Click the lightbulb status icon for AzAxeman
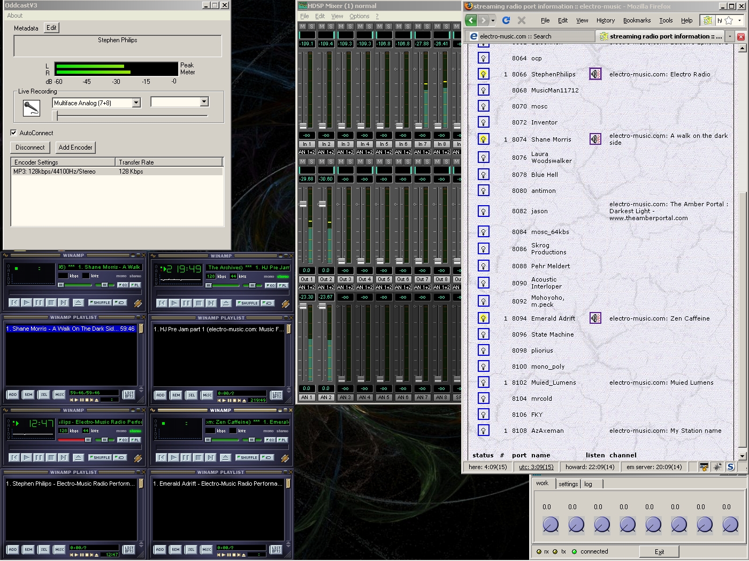The width and height of the screenshot is (749, 561). (483, 430)
